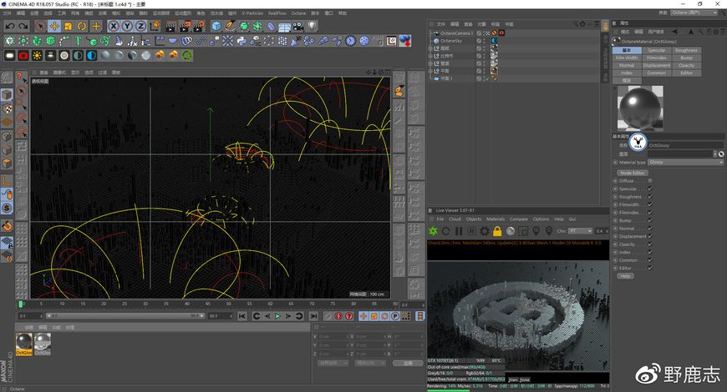Expand the tree node beside the third object row
Screen dimensions: 727x392
tap(430, 48)
